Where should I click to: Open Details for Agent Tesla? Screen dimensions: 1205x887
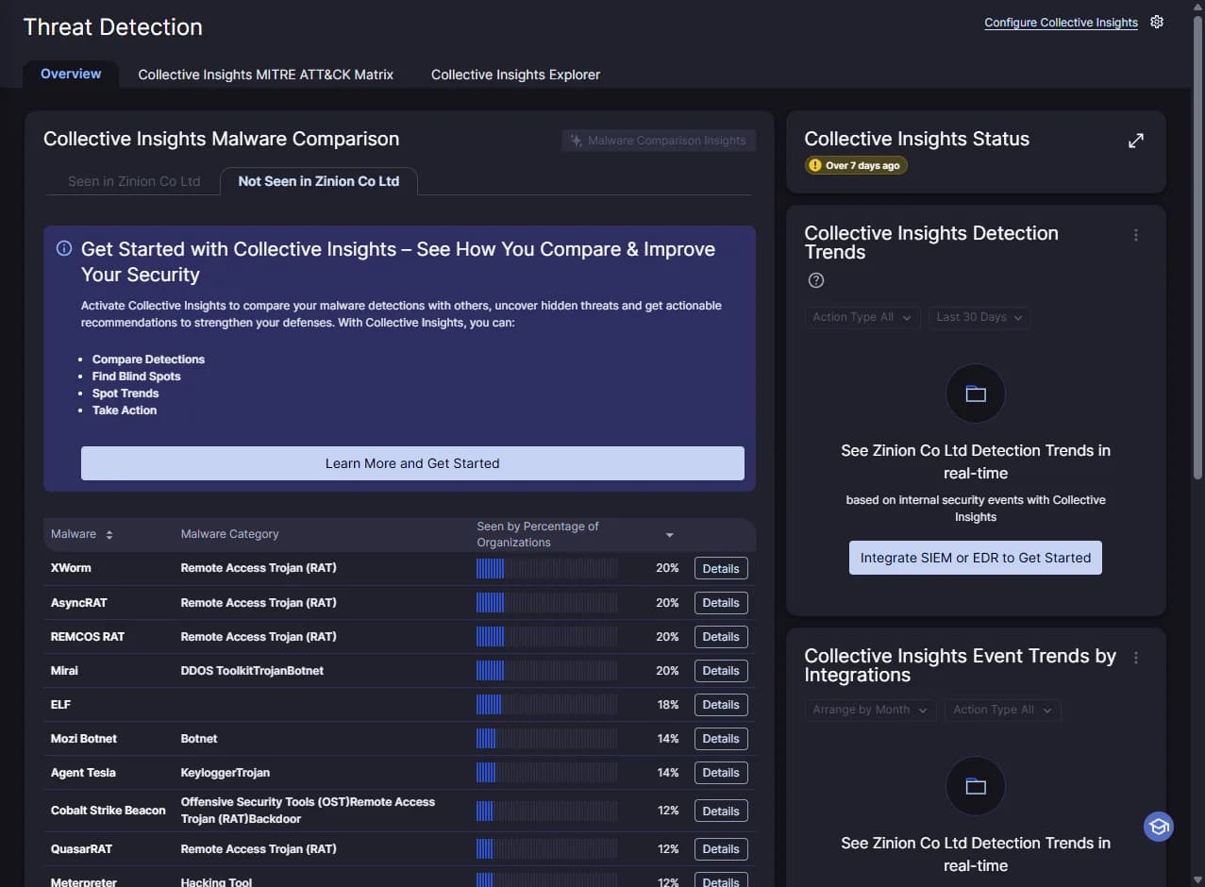pyautogui.click(x=721, y=773)
